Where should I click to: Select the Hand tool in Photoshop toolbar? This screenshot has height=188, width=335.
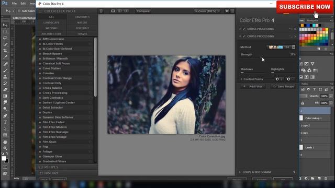5,142
